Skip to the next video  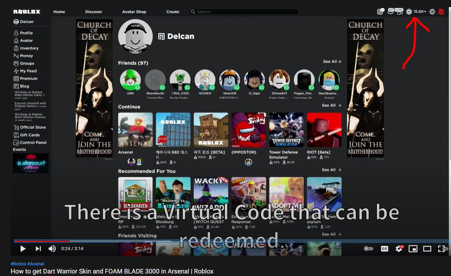(38, 249)
